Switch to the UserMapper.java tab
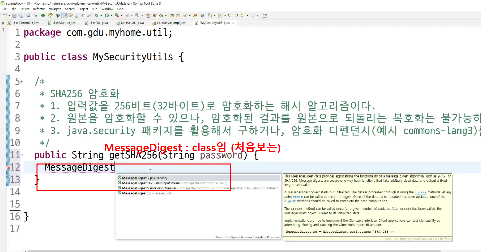 pyautogui.click(x=63, y=23)
